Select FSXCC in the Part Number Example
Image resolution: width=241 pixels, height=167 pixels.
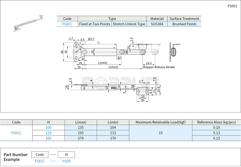click(39, 161)
